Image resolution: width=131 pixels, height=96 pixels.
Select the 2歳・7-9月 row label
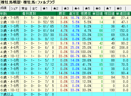(x=10, y=18)
